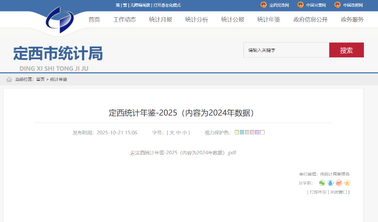Click the 打印本页 print link
378x222 pixels.
pos(318,192)
